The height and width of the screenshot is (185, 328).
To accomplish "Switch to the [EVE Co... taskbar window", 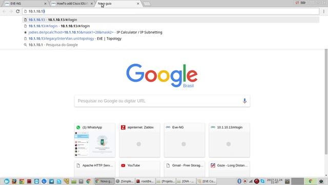I will pos(207,181).
